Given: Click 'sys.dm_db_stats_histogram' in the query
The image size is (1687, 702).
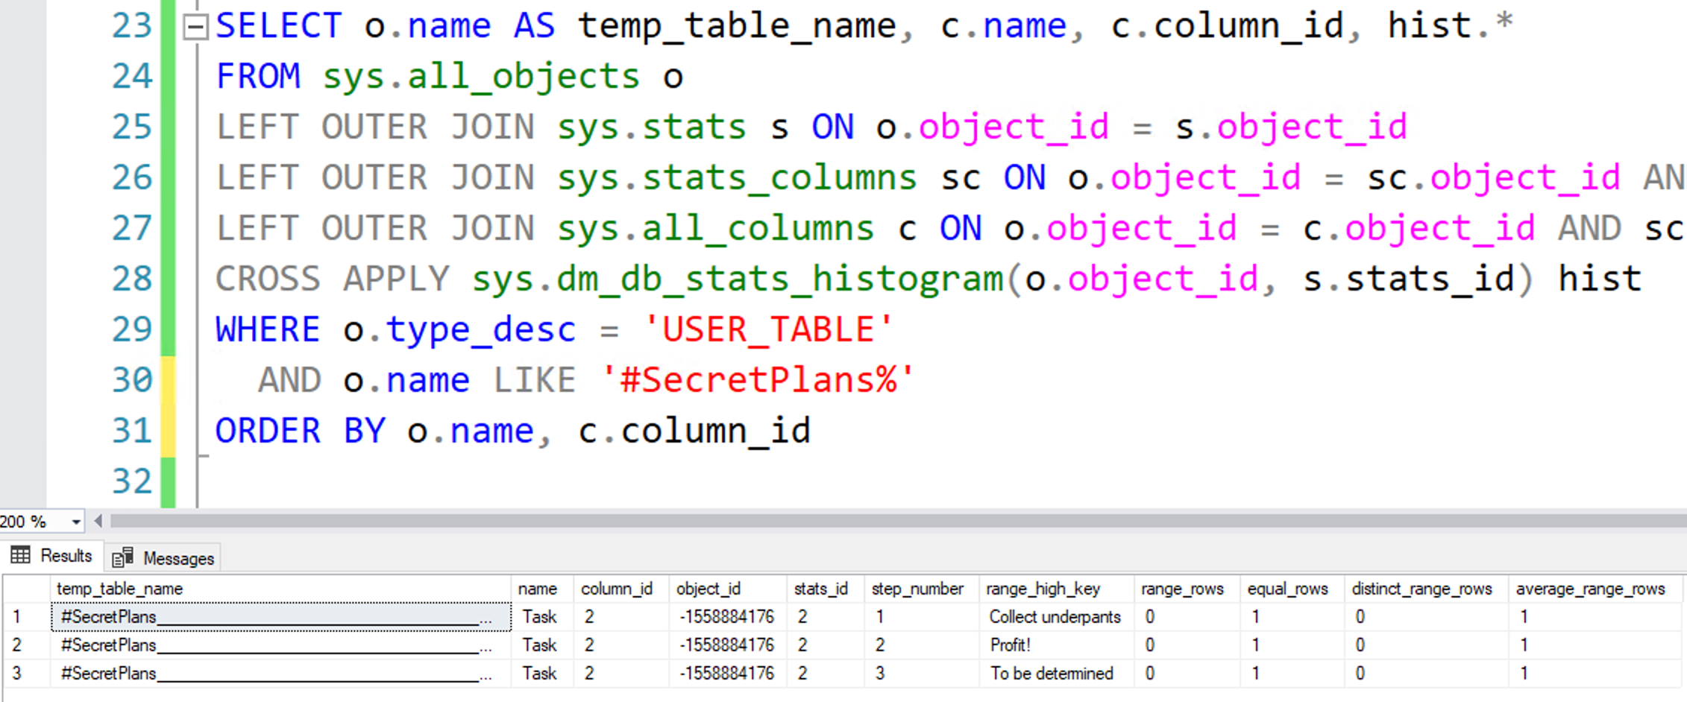Looking at the screenshot, I should 737,279.
